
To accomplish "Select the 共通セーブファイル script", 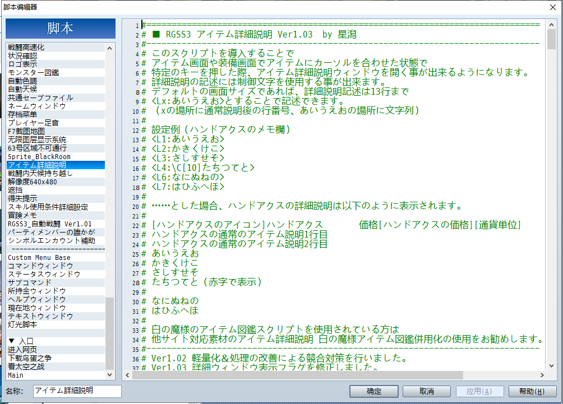I will click(56, 97).
